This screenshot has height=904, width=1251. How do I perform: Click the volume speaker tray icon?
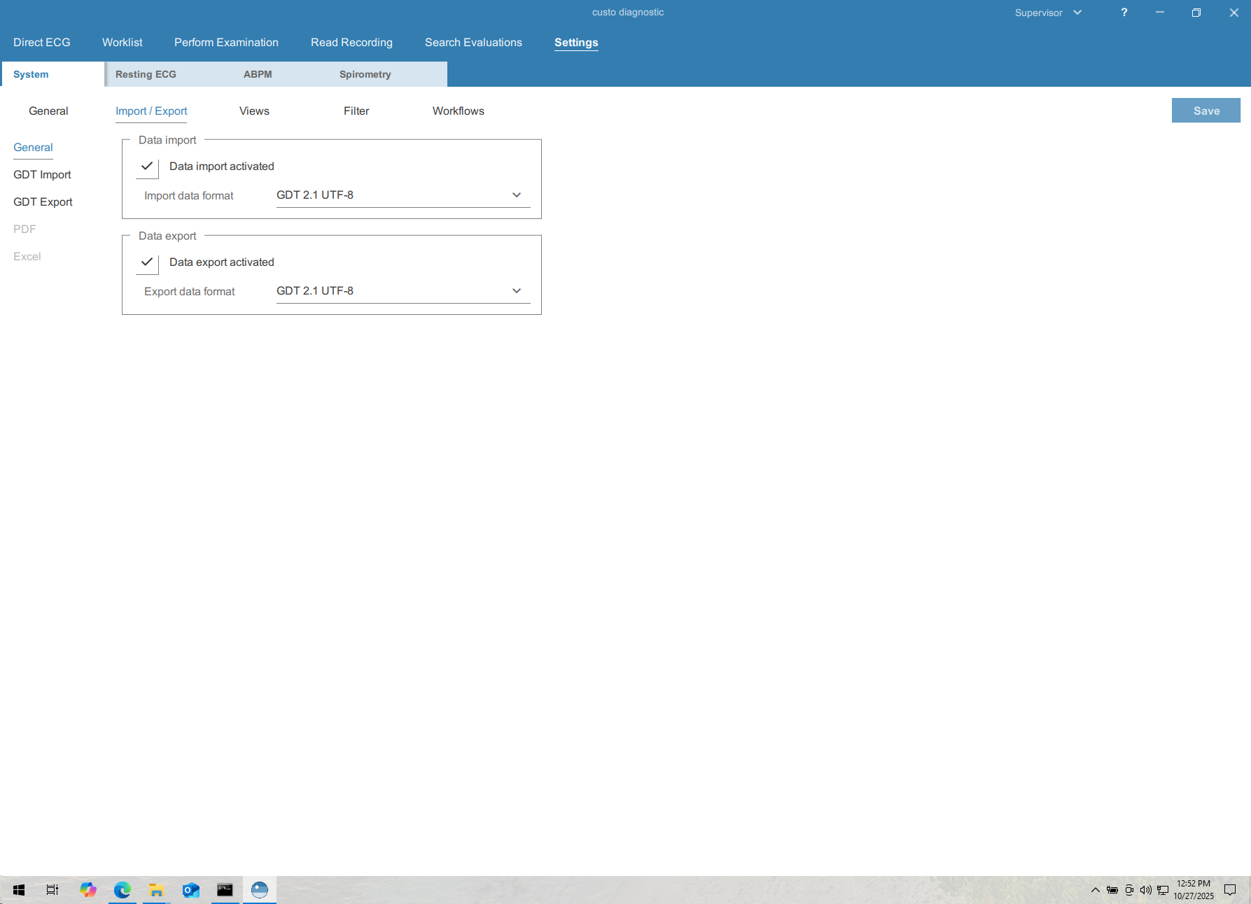pos(1145,890)
